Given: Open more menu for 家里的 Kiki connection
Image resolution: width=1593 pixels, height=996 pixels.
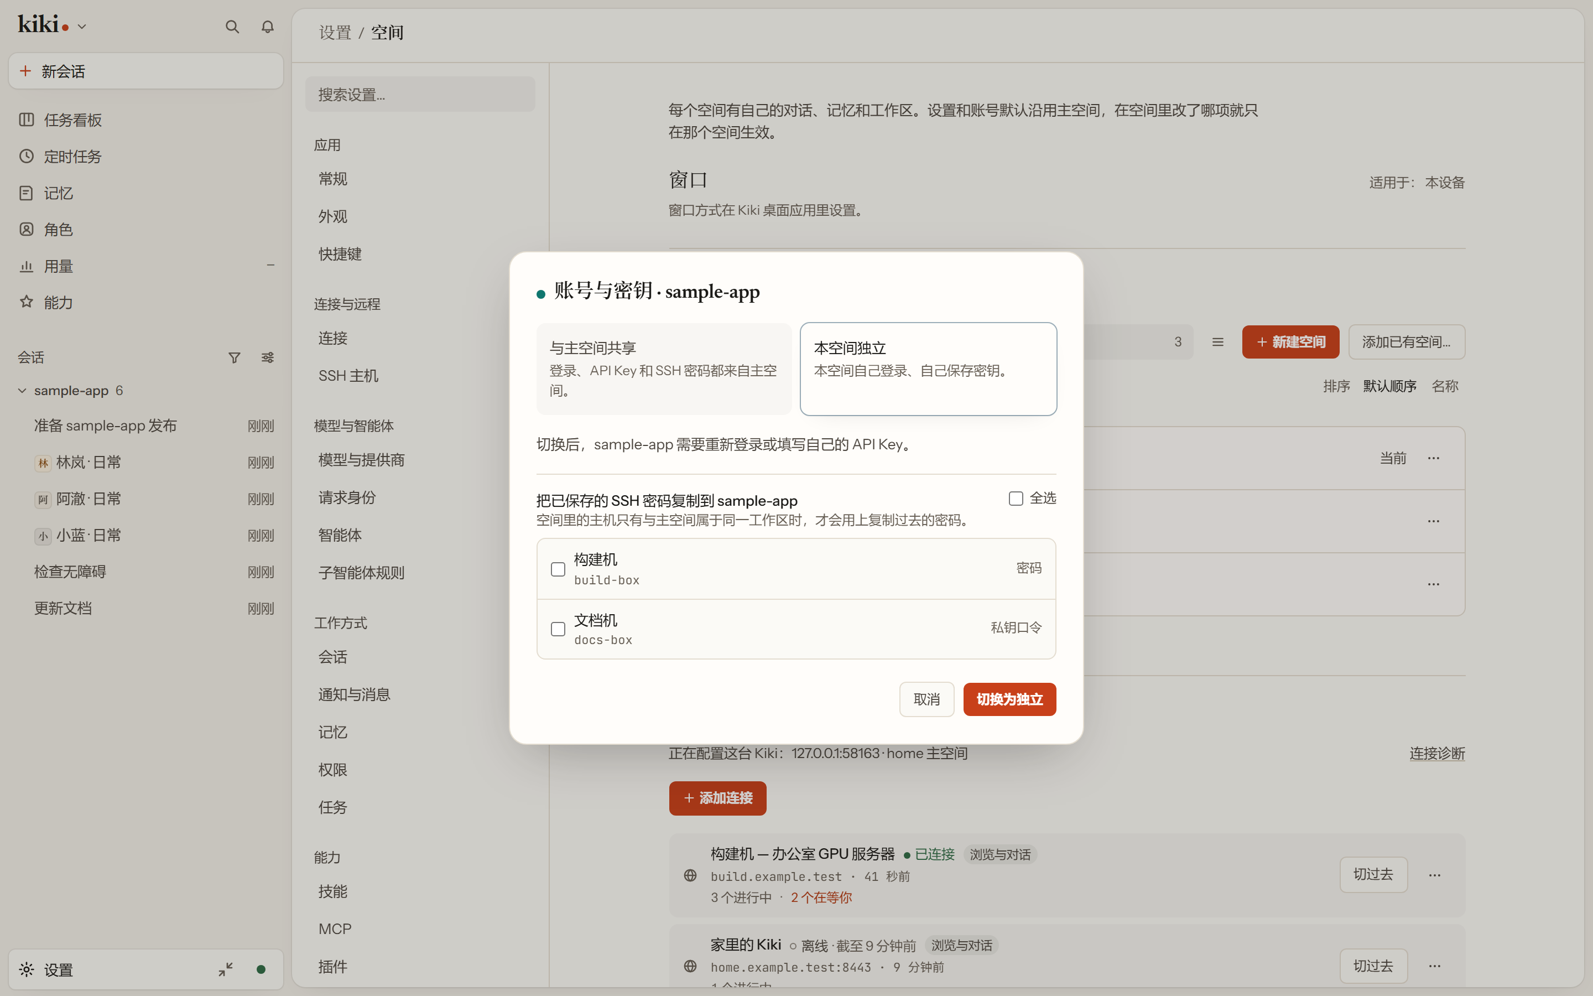Looking at the screenshot, I should [1435, 966].
